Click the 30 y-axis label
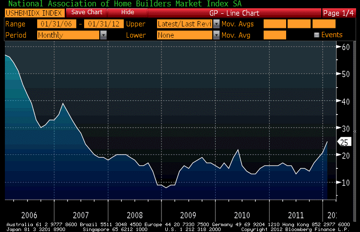 [346, 129]
